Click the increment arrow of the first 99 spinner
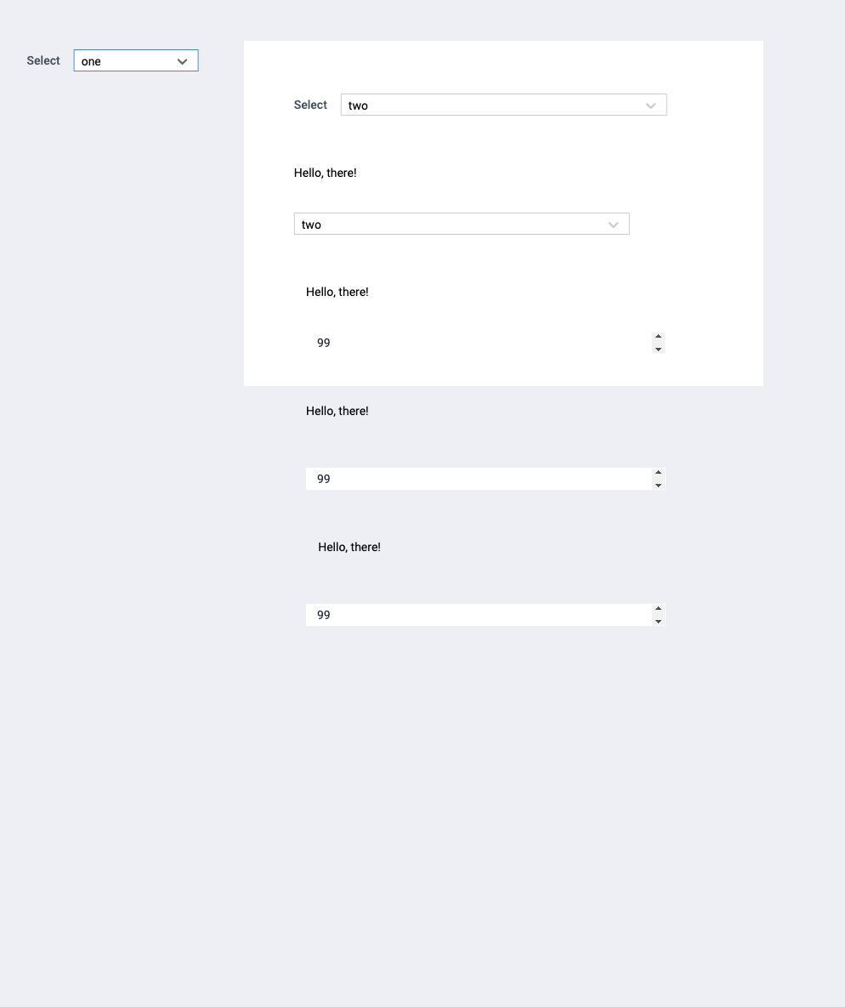This screenshot has width=845, height=1007. coord(659,338)
